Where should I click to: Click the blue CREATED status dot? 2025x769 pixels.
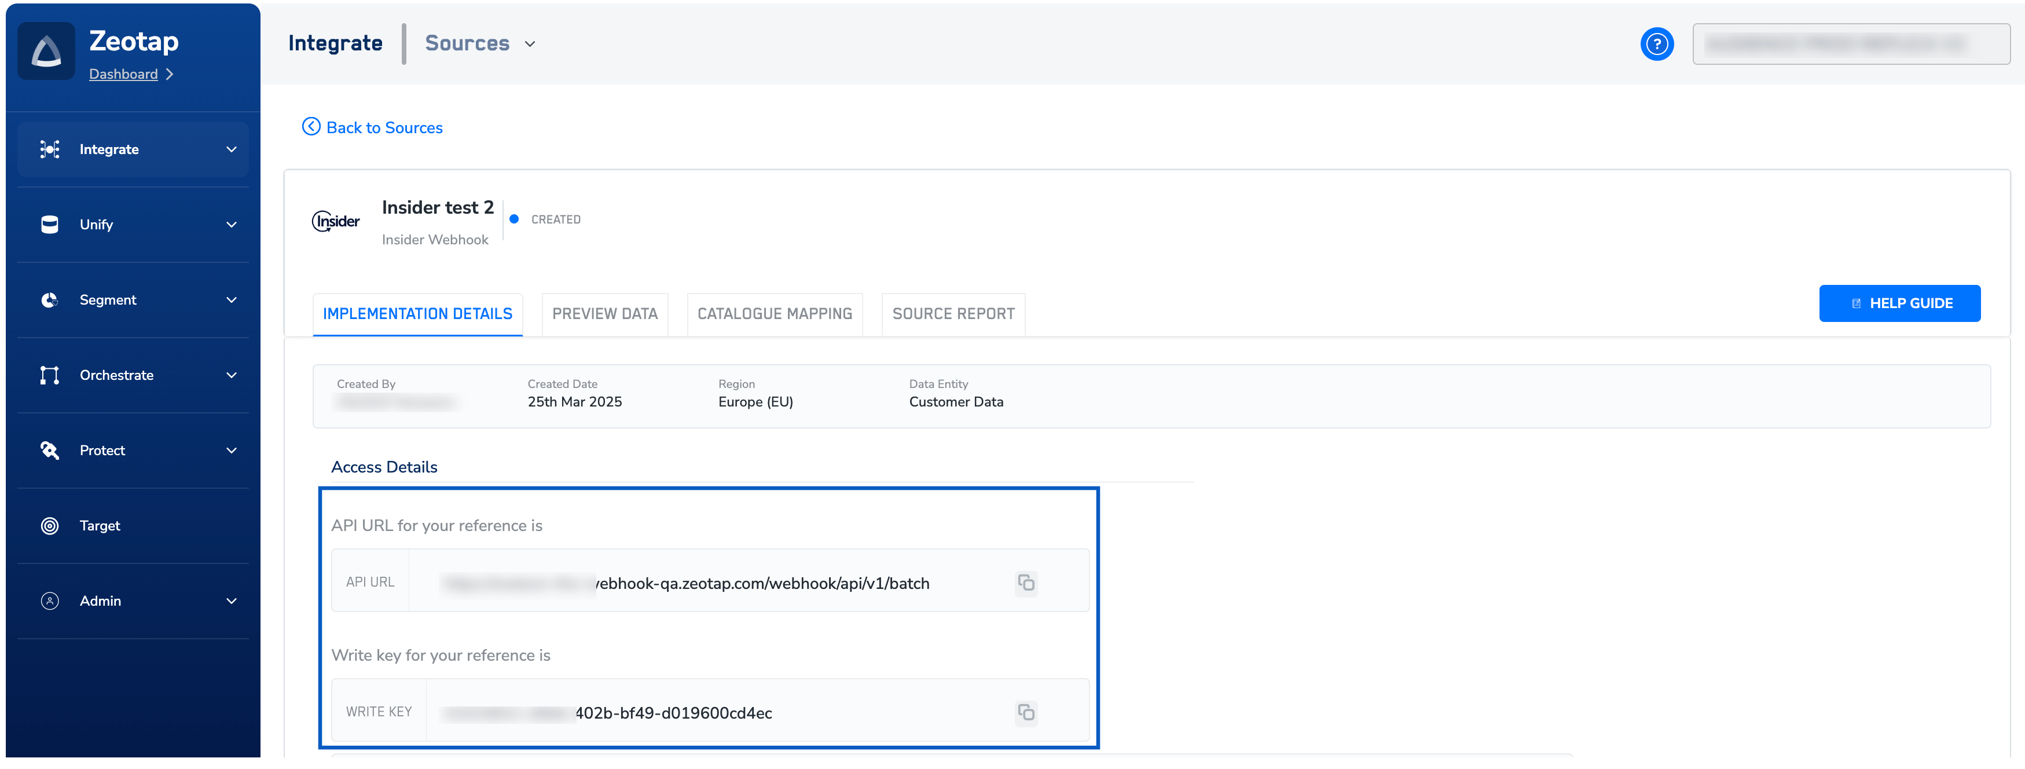(514, 219)
